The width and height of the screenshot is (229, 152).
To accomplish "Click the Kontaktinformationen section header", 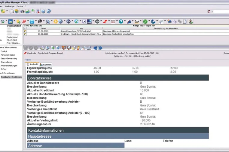I will [118, 130].
